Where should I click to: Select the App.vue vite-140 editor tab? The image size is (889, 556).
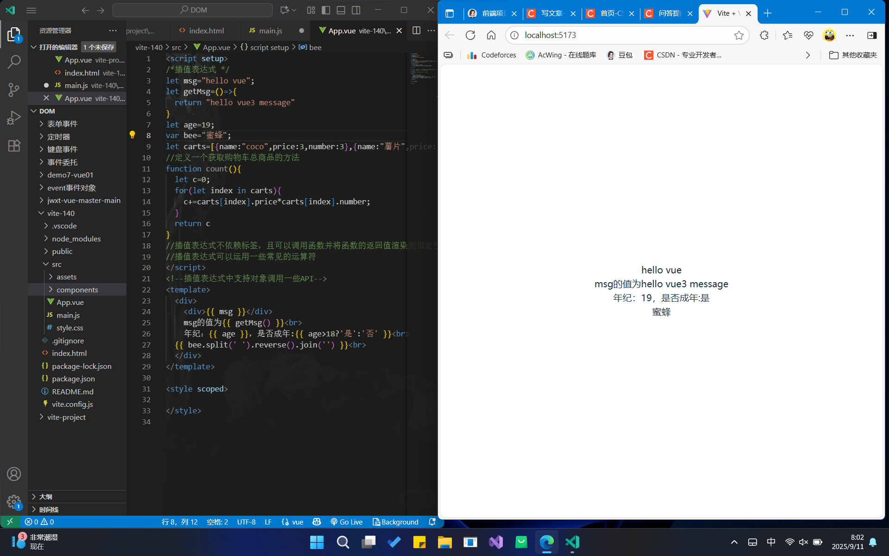[359, 31]
